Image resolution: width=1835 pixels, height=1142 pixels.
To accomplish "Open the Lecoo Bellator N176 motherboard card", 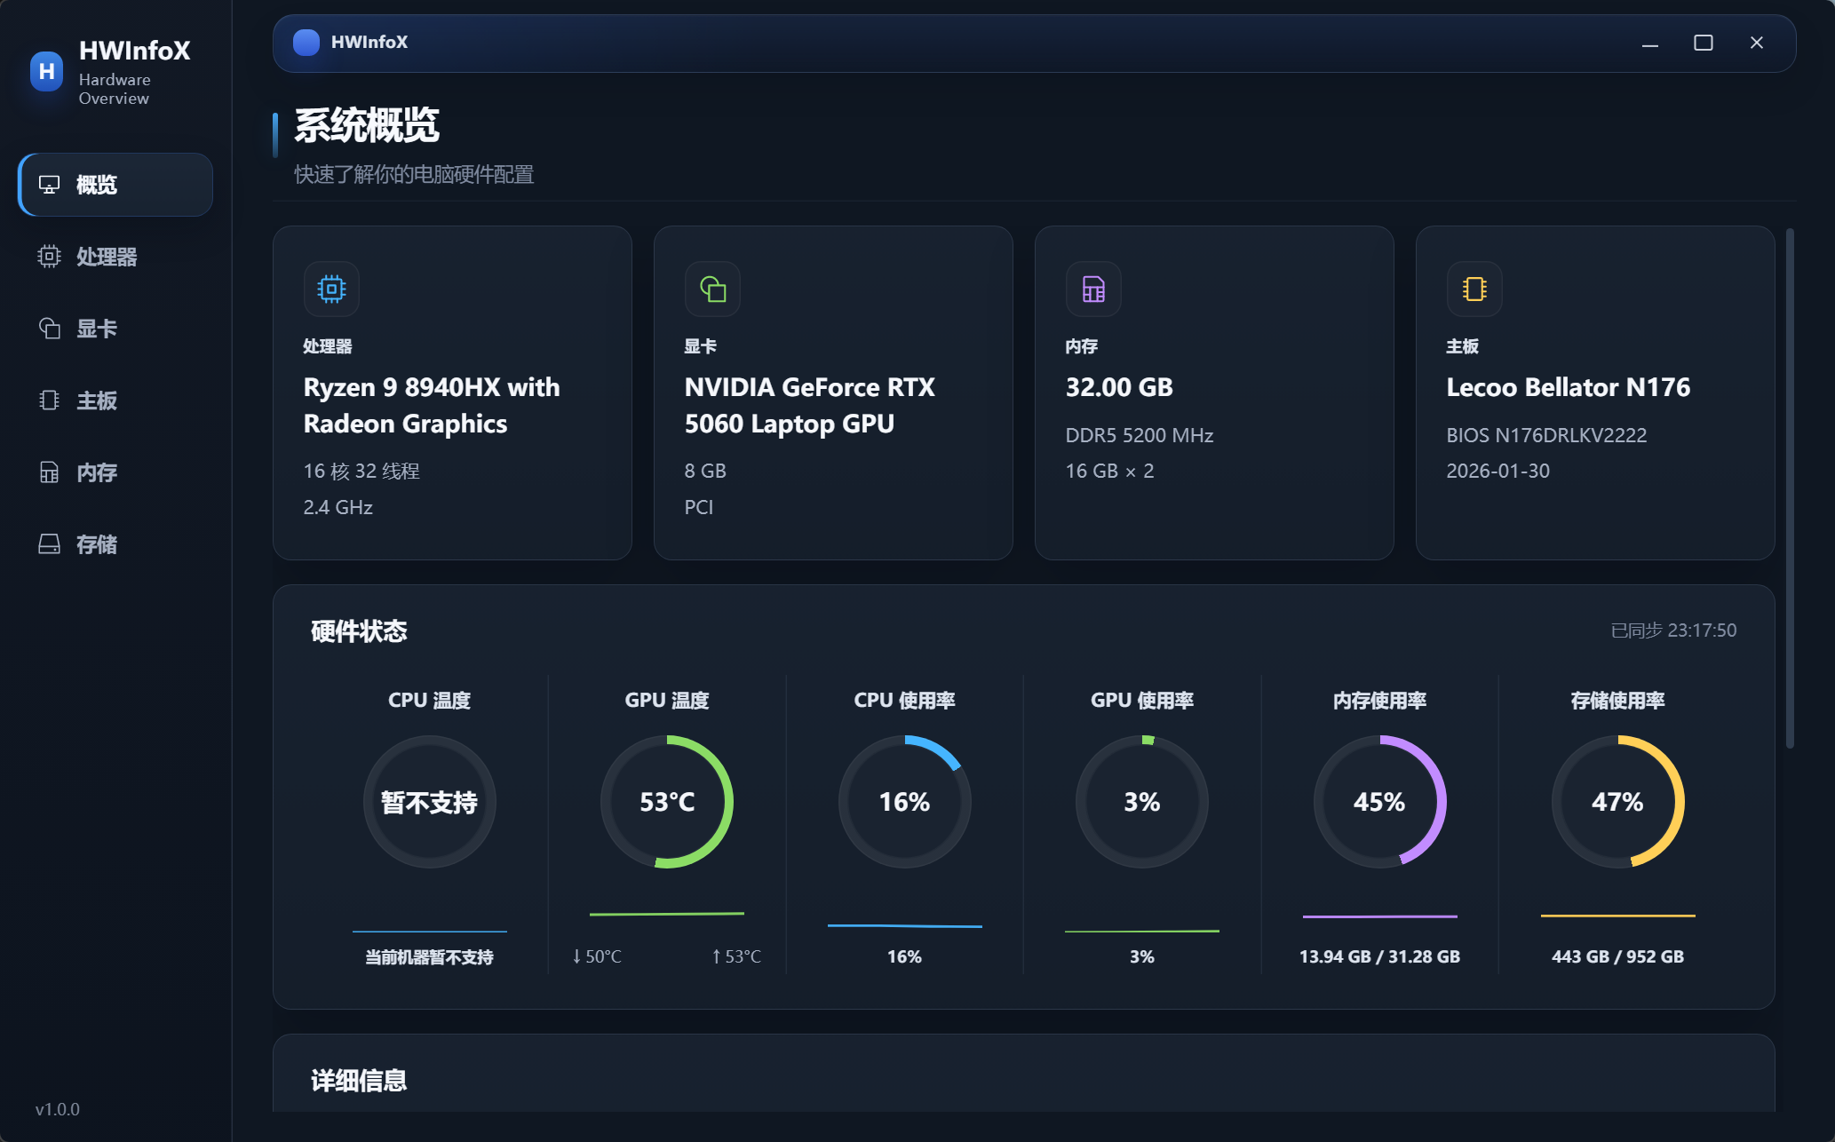I will coord(1595,393).
